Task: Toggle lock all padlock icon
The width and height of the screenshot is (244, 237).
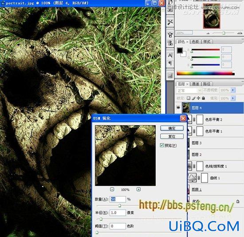Action: (203, 98)
